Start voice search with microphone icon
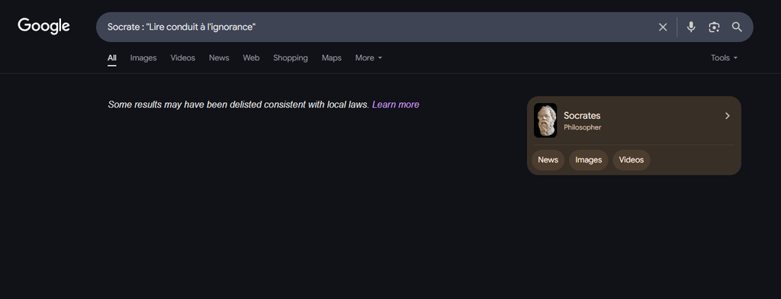781x299 pixels. pos(691,27)
